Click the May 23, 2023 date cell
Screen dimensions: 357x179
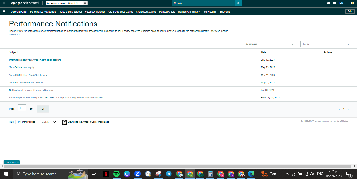(268, 67)
